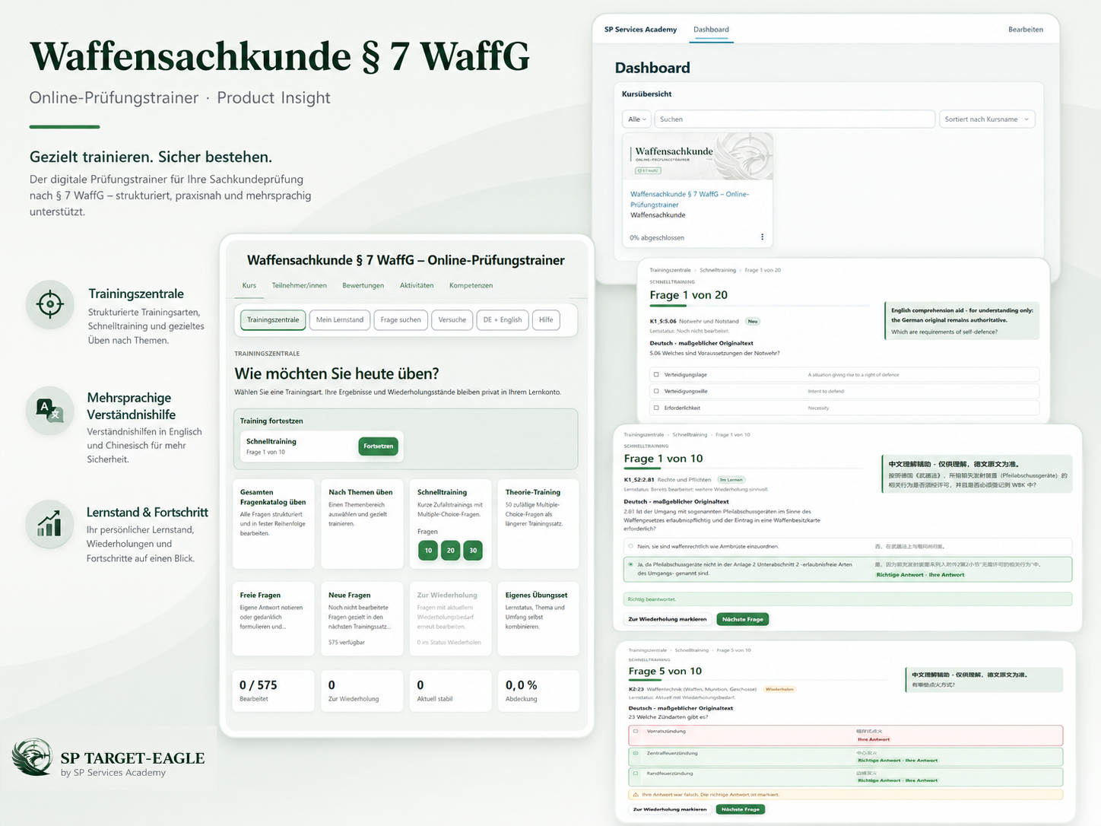Viewport: 1101px width, 826px height.
Task: Open the 'Gesamten Fragenkatalog üben' card
Action: 274,523
